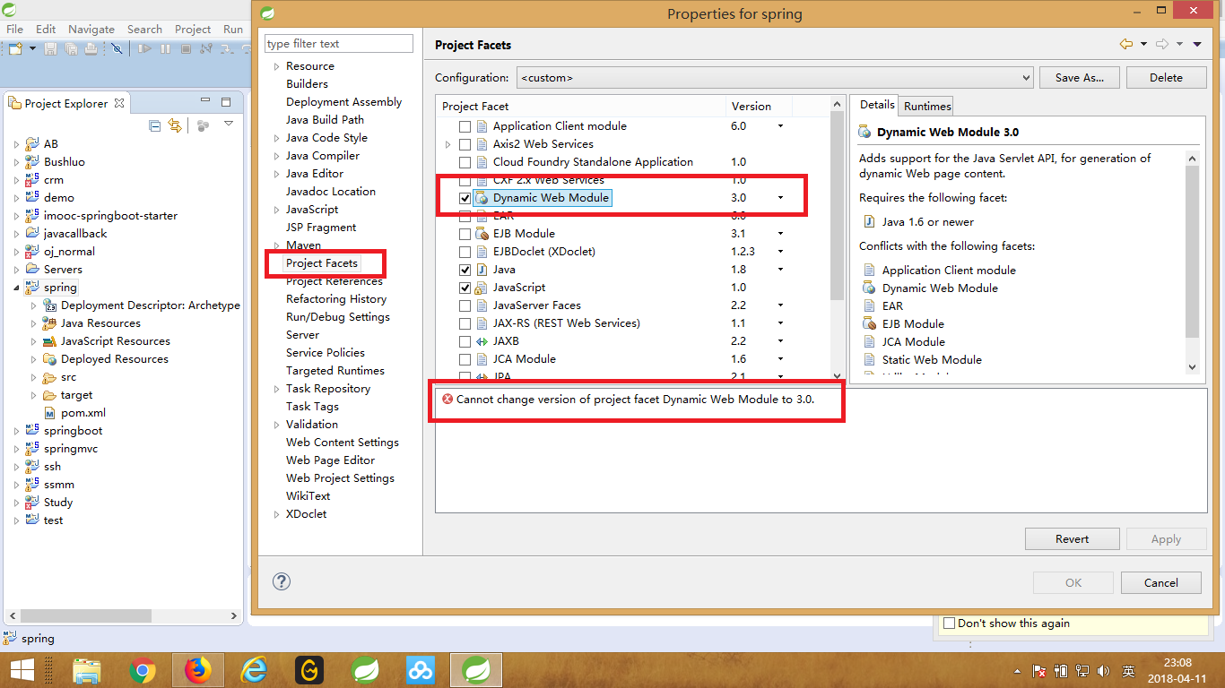Toggle Skip All Breakpoints icon

(117, 48)
